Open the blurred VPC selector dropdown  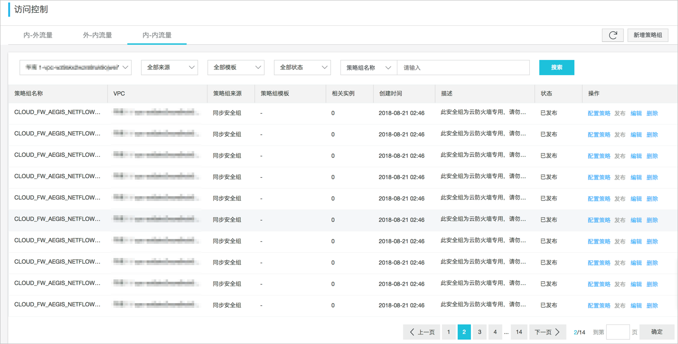[x=75, y=67]
